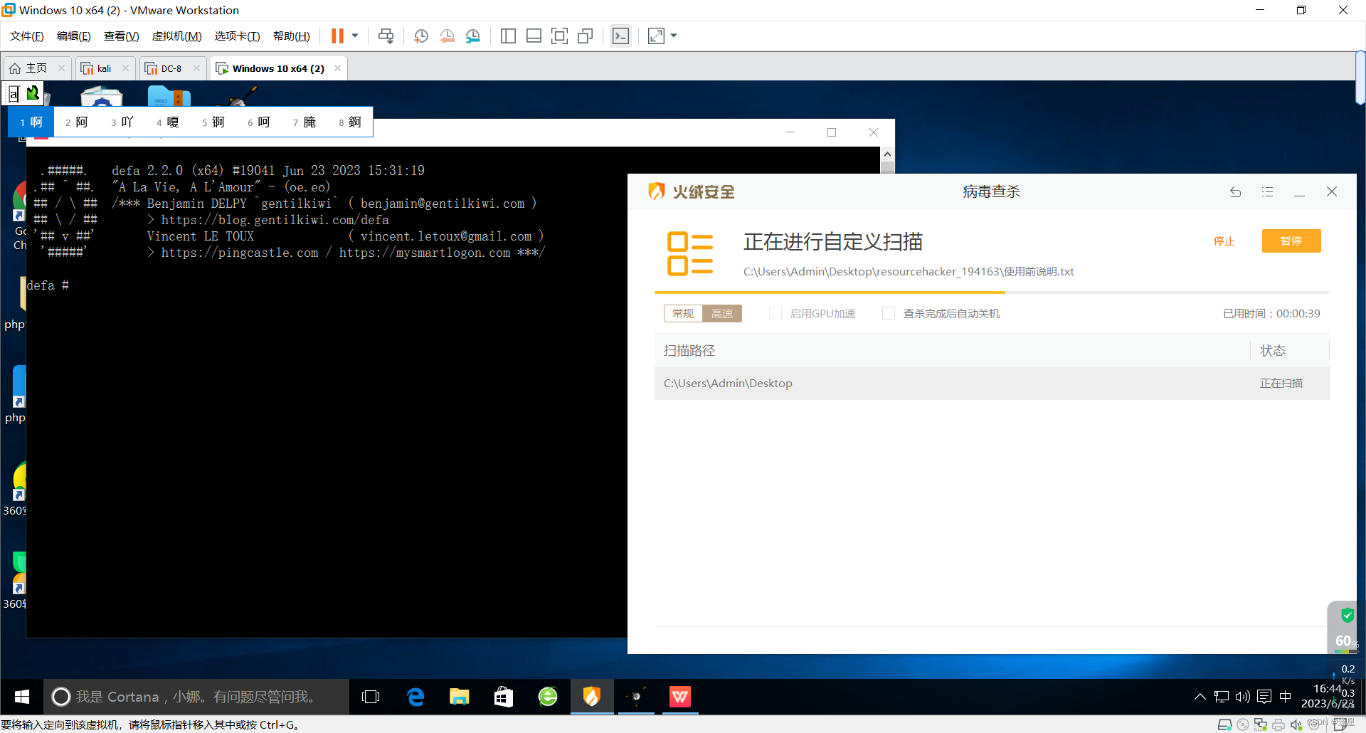Open the 选项卡(T) menu

pyautogui.click(x=238, y=36)
